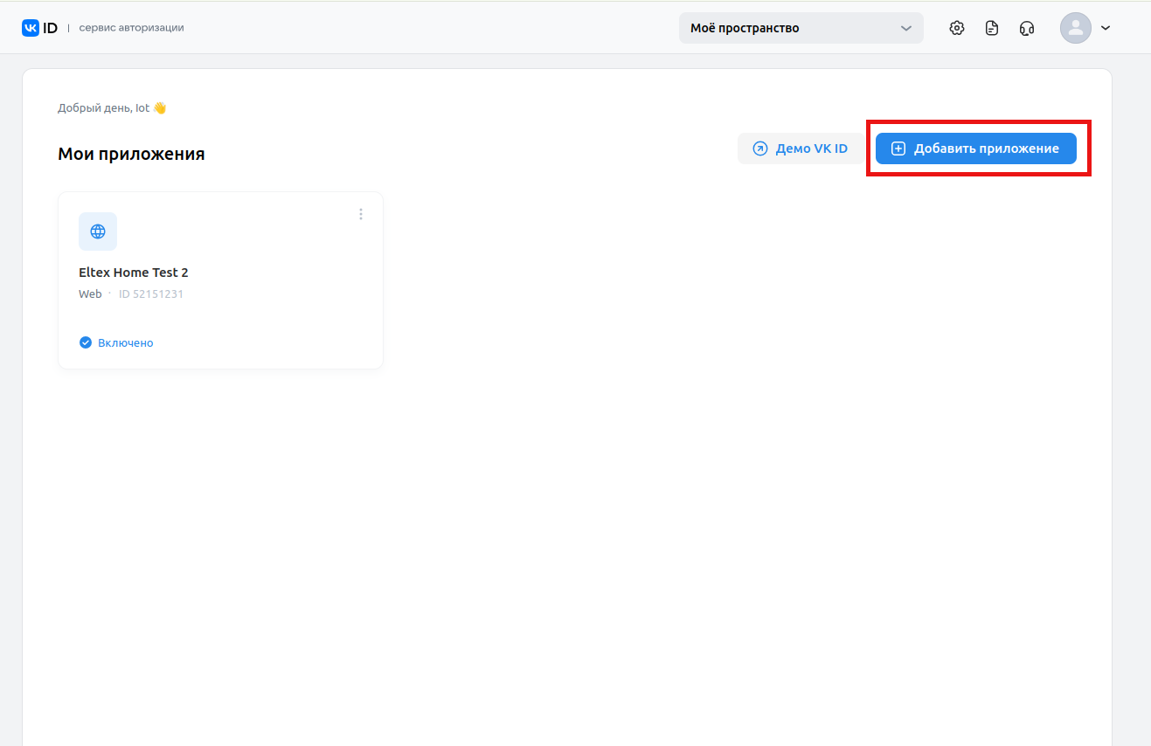Click the VK ID logo
The width and height of the screenshot is (1151, 746).
(39, 28)
